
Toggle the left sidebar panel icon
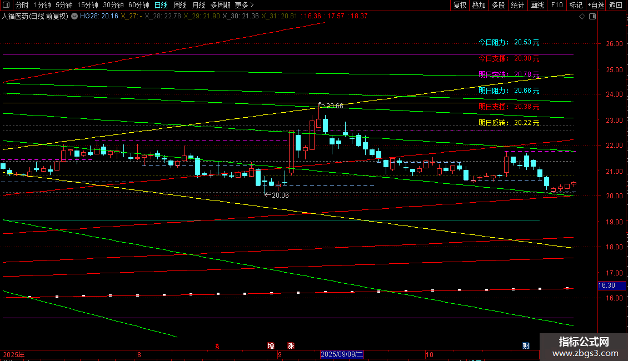click(x=6, y=5)
